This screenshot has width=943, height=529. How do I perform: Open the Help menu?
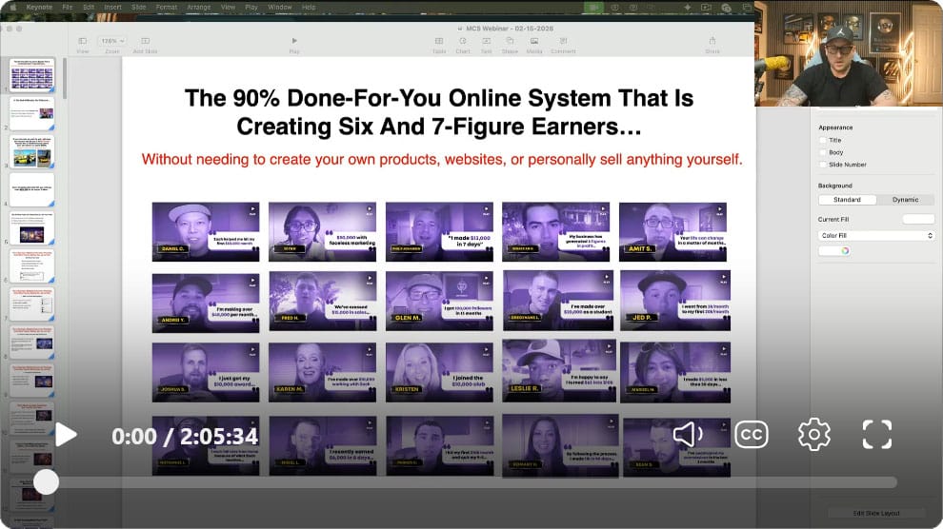pyautogui.click(x=309, y=8)
